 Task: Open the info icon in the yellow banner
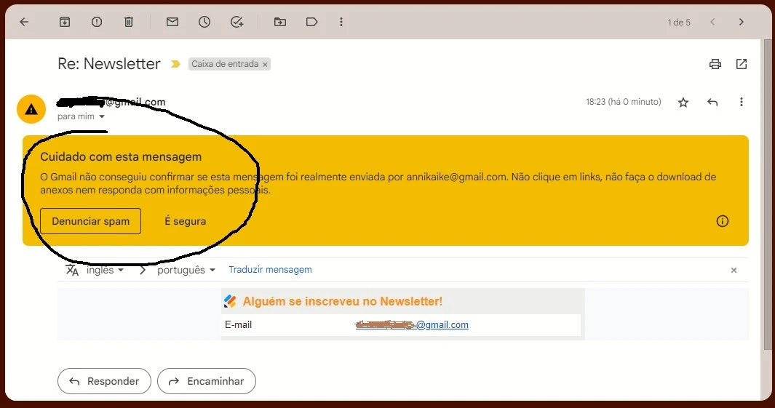click(723, 221)
